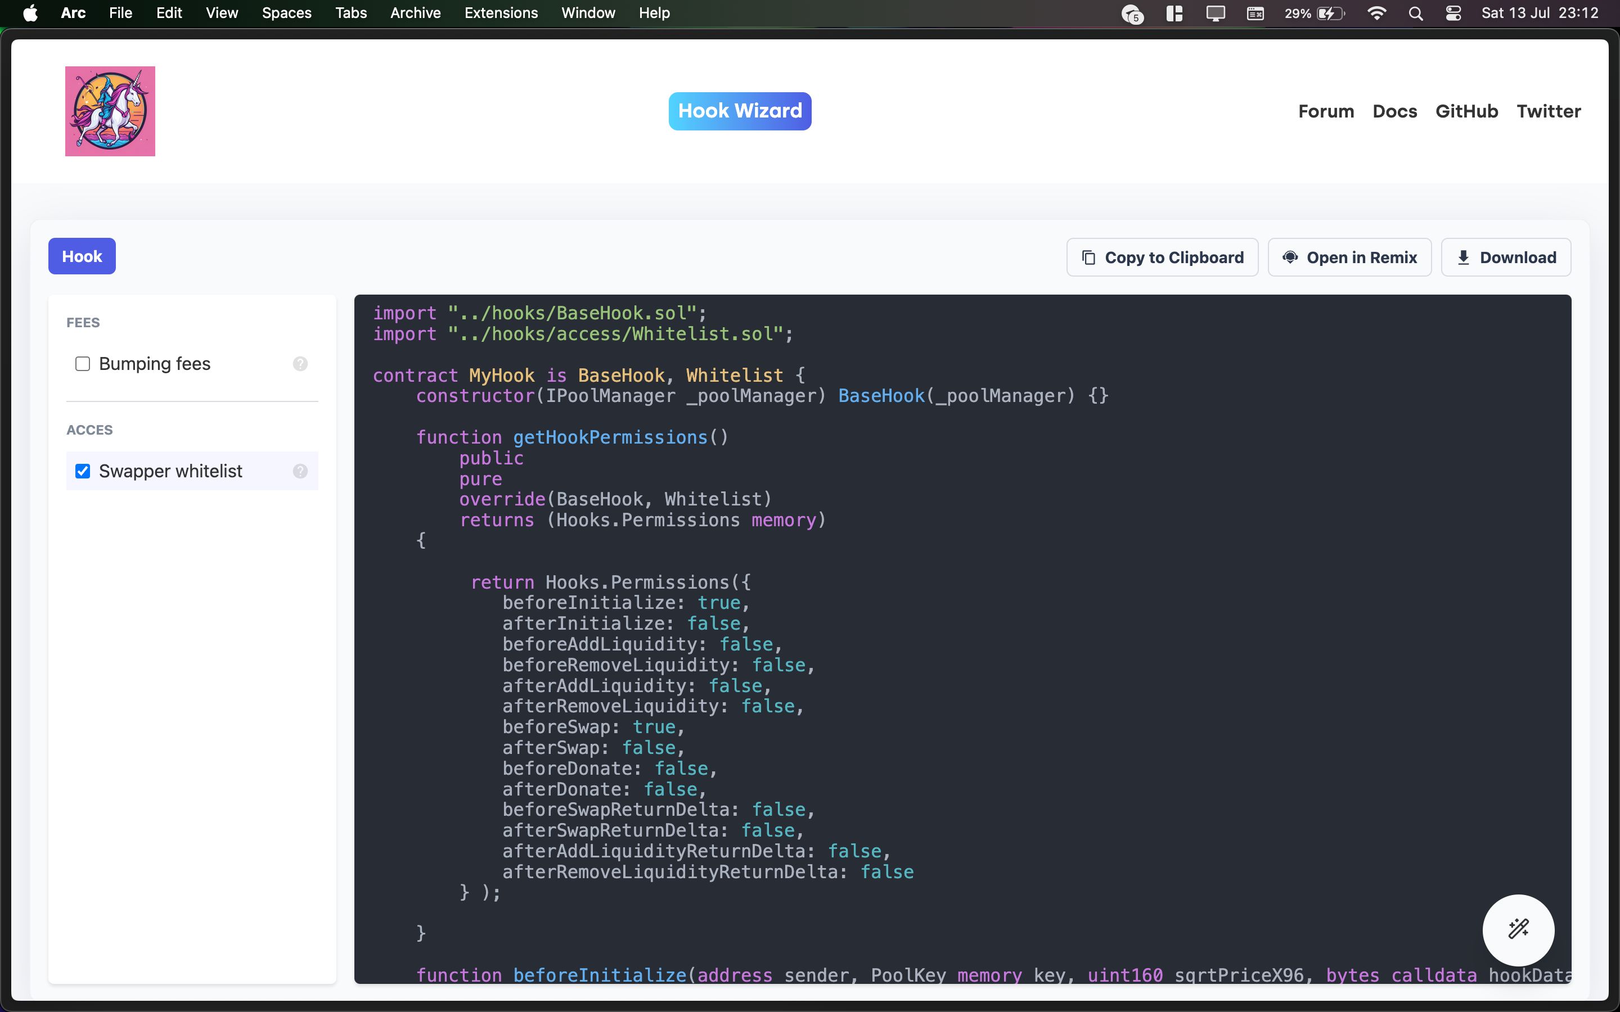Click the 'override(BaseHook, Whitelist)' code line

(x=615, y=499)
